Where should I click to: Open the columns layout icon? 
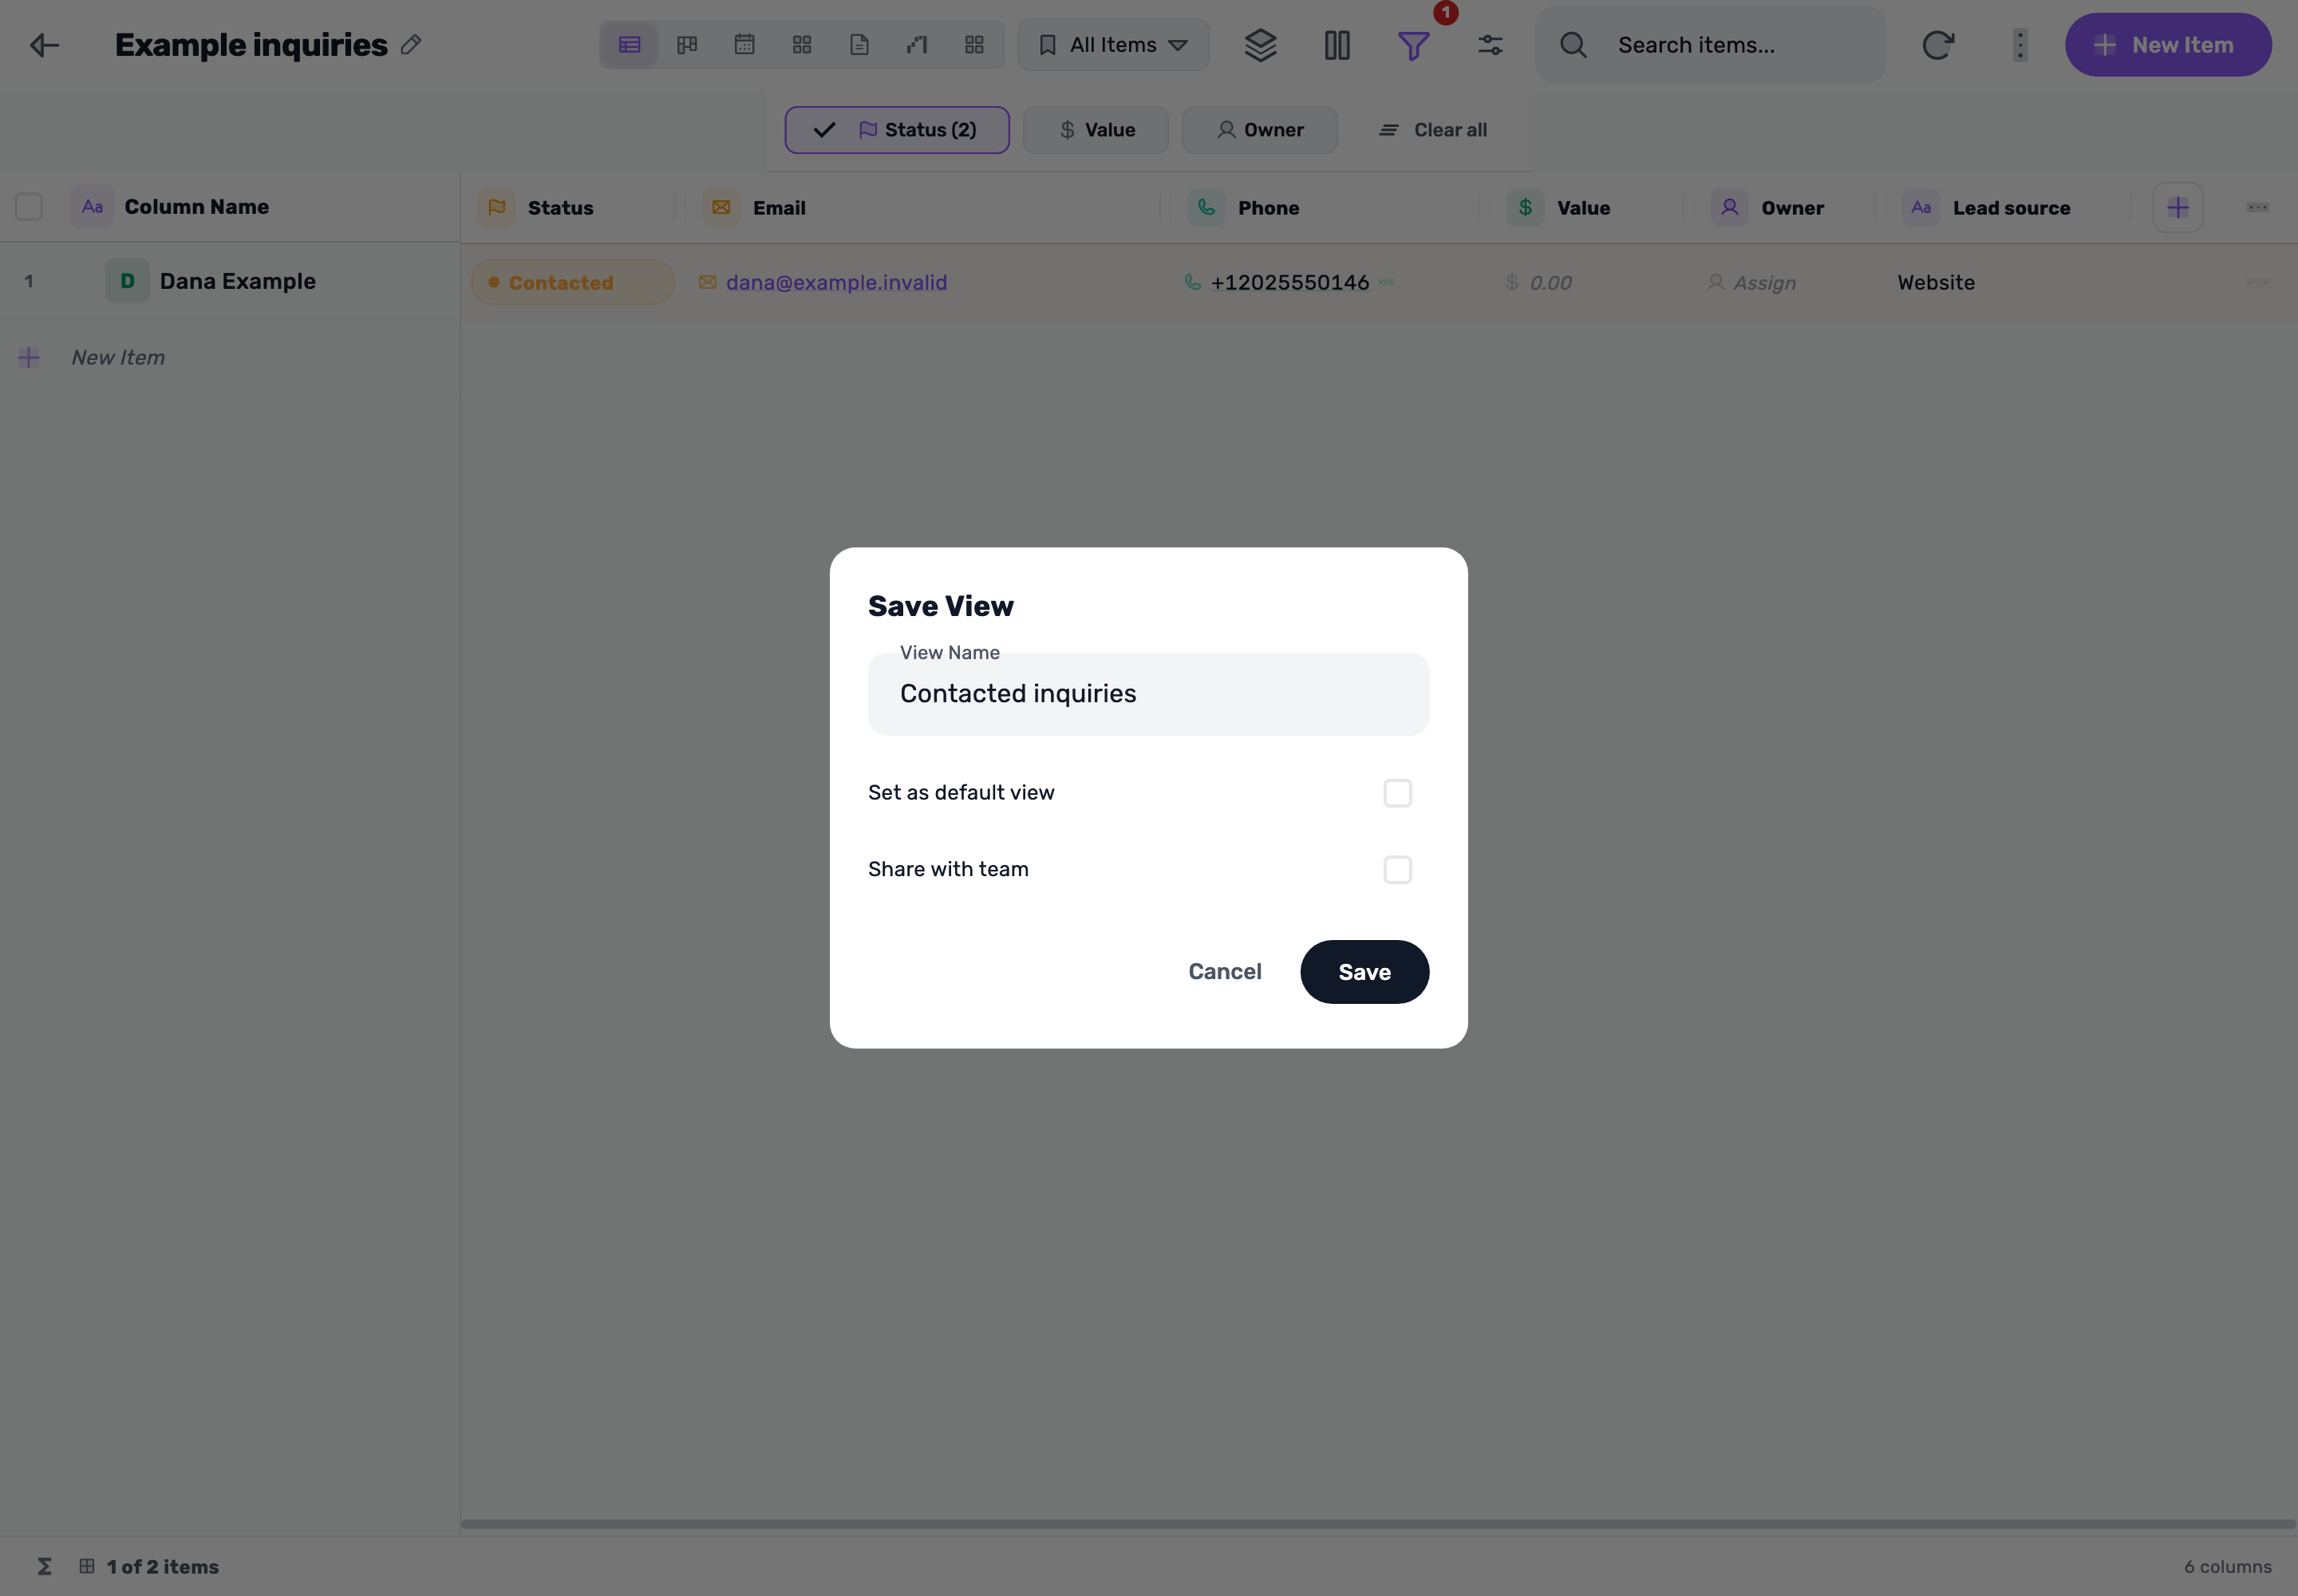point(1337,45)
